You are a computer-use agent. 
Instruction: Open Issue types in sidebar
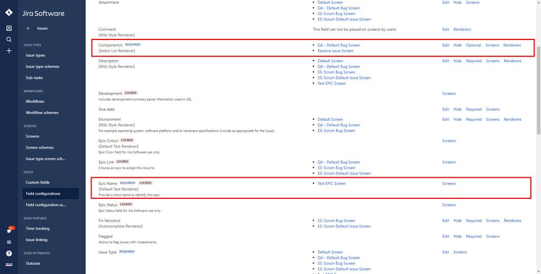tap(36, 56)
